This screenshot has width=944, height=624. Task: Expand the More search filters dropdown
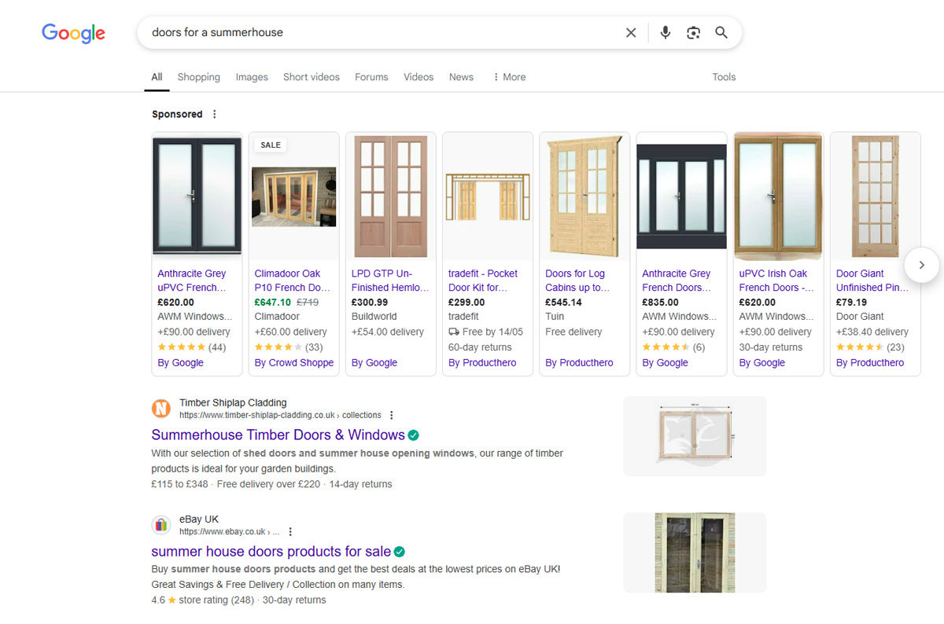[509, 77]
